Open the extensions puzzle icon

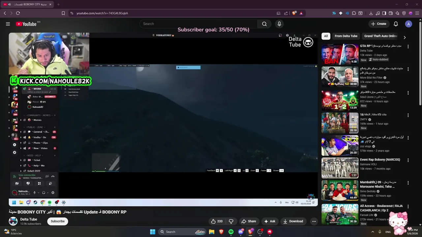354,13
